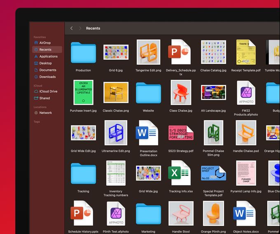Go back with the left chevron
Viewport: 280px width, 234px height.
[71, 28]
